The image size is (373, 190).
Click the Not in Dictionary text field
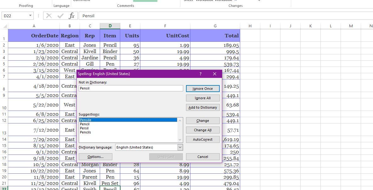pyautogui.click(x=131, y=89)
